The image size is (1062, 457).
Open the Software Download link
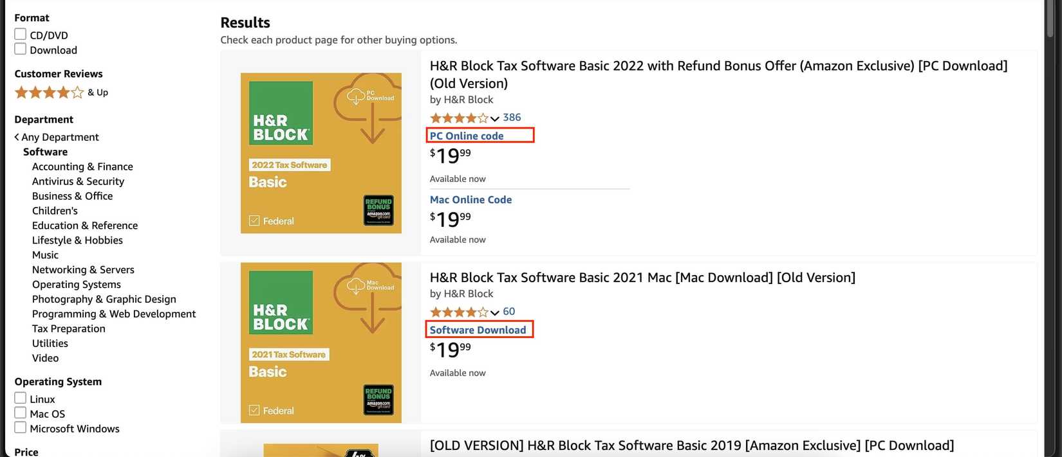coord(478,330)
